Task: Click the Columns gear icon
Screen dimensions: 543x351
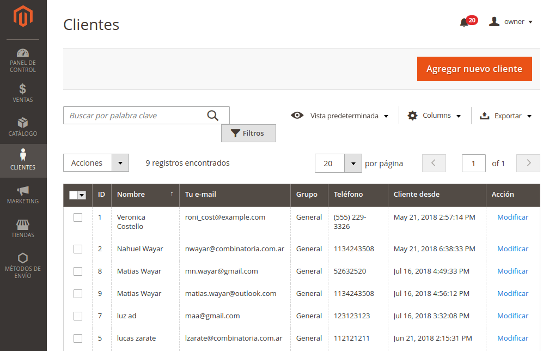Action: click(412, 116)
